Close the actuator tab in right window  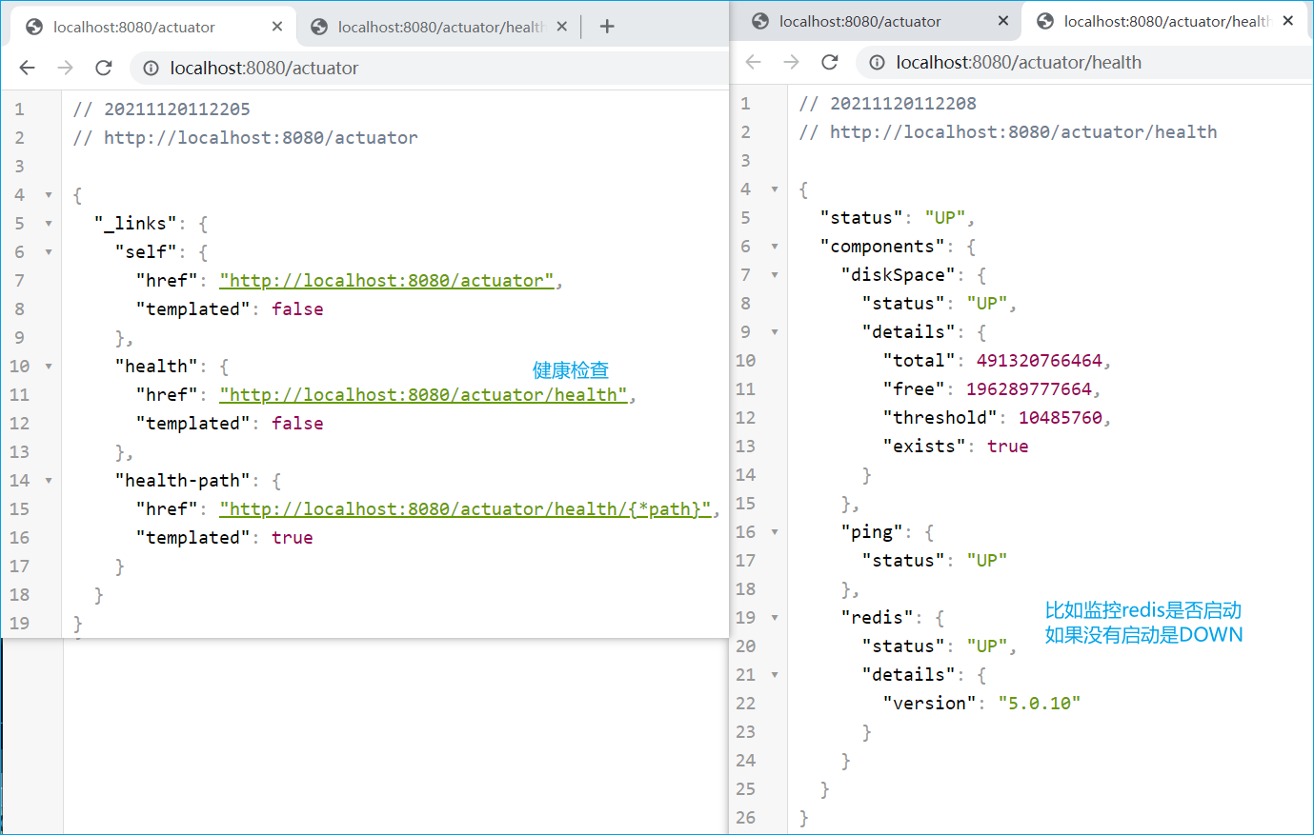1003,21
